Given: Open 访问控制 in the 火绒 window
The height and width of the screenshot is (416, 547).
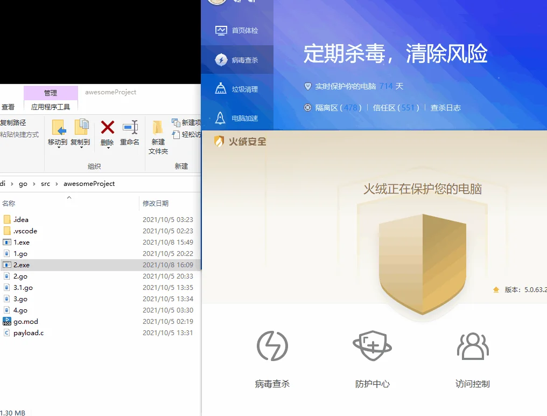Looking at the screenshot, I should [473, 359].
